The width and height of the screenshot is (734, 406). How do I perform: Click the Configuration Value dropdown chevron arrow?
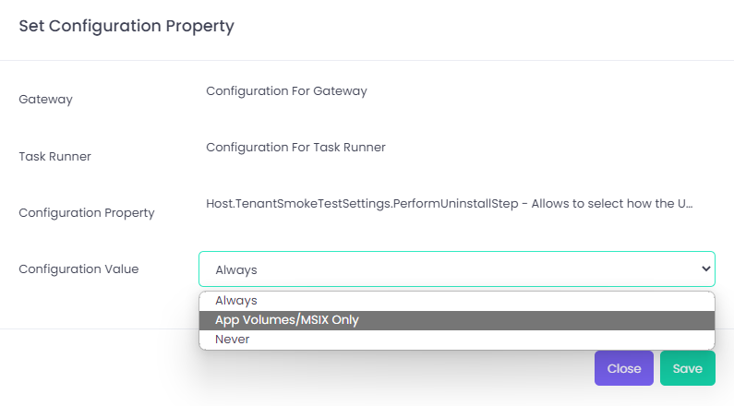click(x=706, y=269)
